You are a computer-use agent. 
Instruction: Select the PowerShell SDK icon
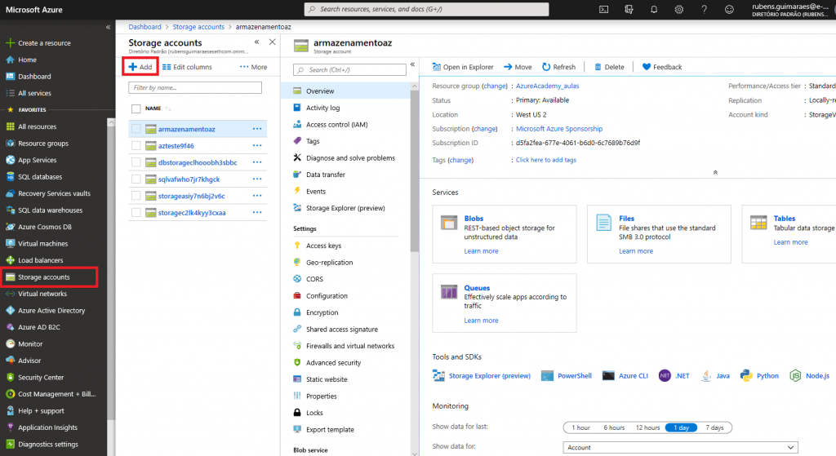coord(547,376)
